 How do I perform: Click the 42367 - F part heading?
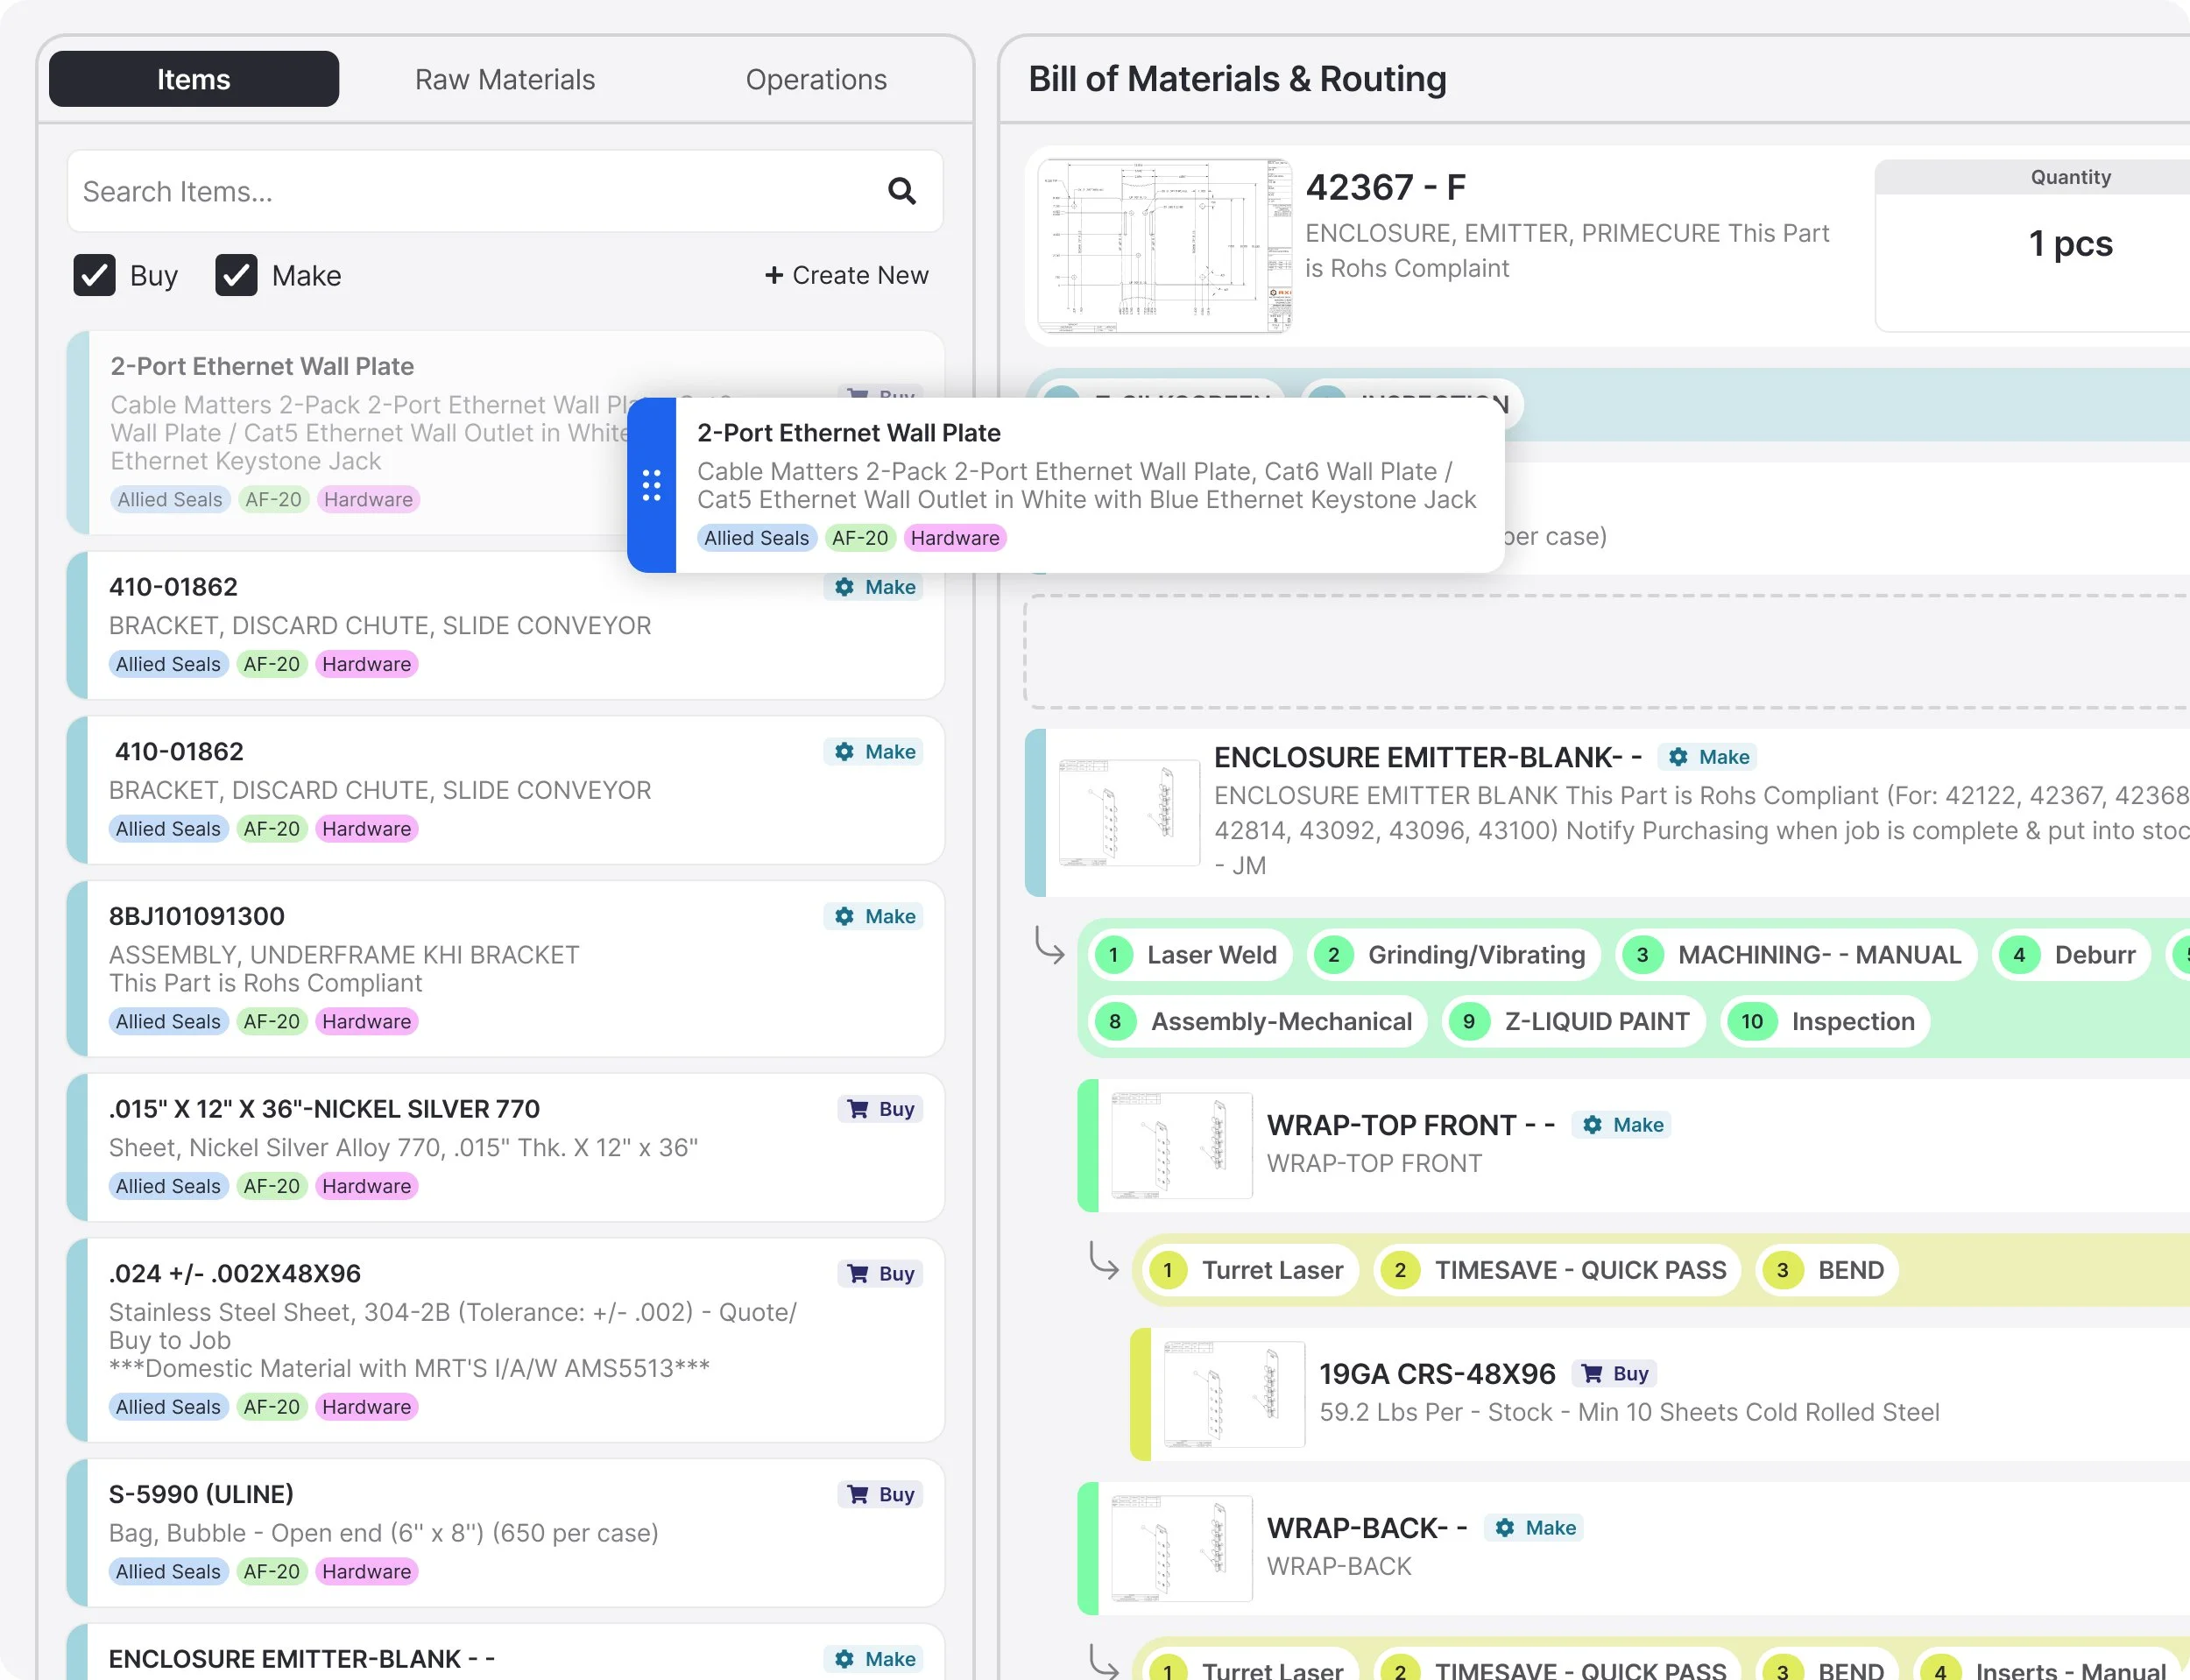coord(1386,187)
